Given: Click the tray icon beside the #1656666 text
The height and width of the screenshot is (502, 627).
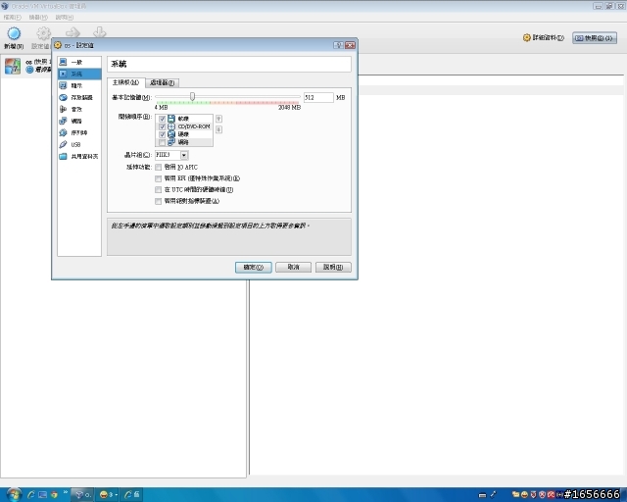Looking at the screenshot, I should [x=559, y=495].
